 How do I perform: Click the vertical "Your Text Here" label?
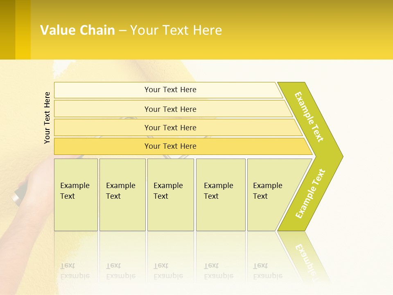(47, 118)
